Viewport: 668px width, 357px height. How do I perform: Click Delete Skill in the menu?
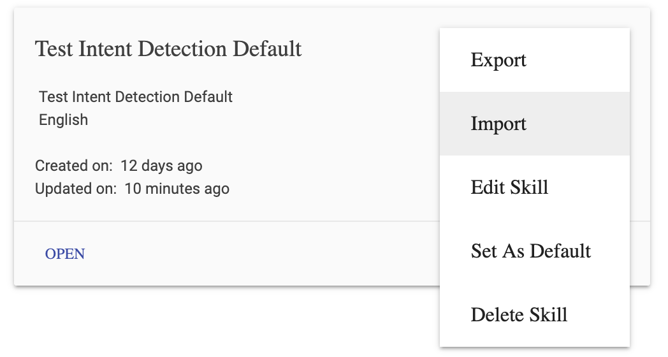point(519,315)
